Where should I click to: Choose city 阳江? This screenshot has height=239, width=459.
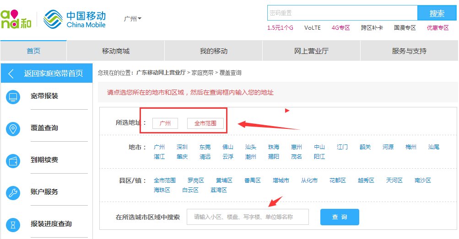coord(319,157)
